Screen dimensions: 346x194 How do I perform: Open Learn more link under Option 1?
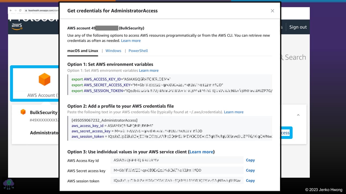click(x=149, y=70)
